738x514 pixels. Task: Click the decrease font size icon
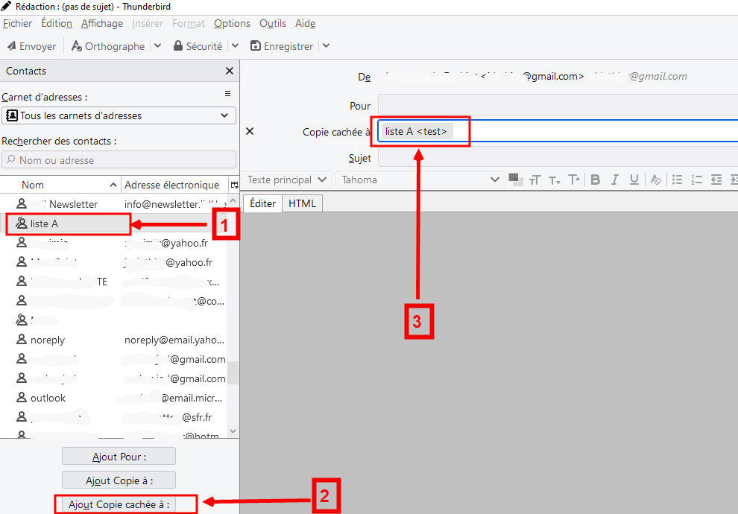point(554,180)
